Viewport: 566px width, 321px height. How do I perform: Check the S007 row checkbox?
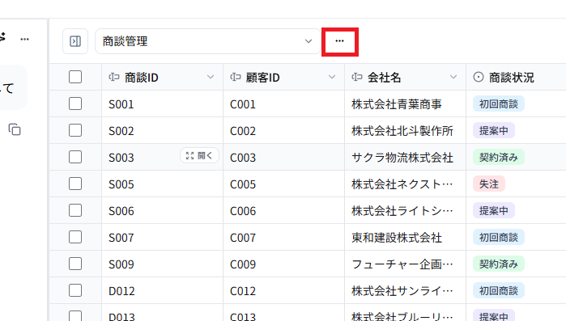(75, 237)
